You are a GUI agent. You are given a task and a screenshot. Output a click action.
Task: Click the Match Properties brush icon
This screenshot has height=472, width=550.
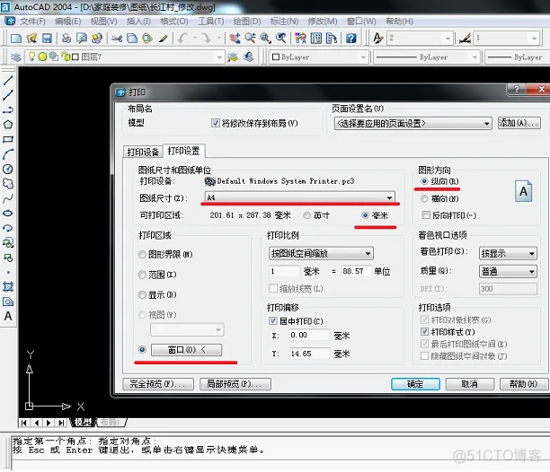(163, 39)
